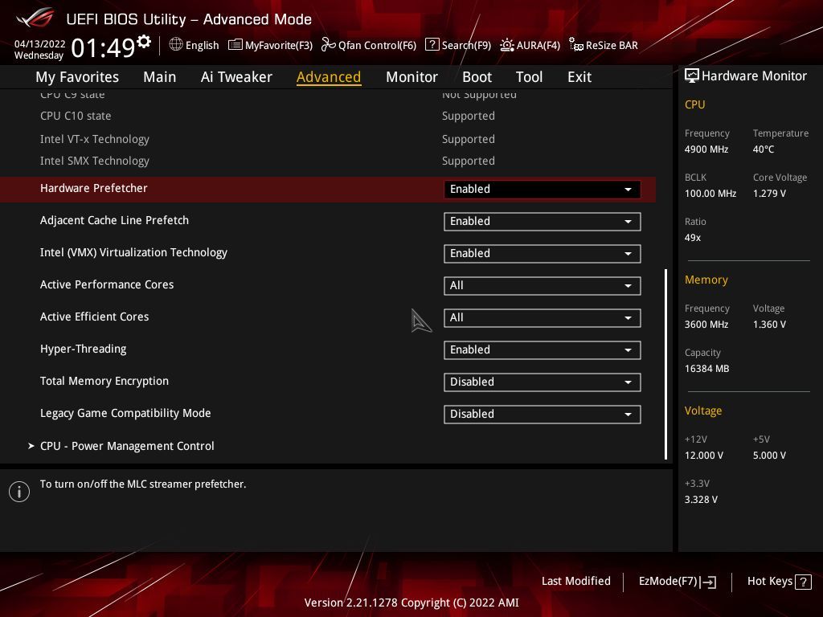
Task: Open Qfan Control fan icon
Action: coord(329,45)
